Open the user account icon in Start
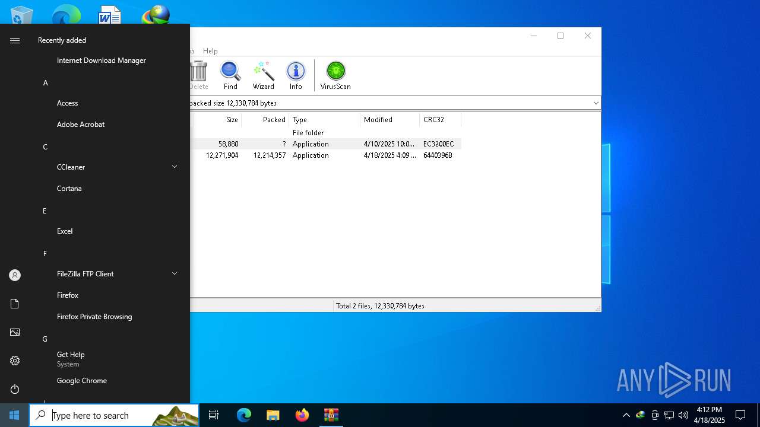Viewport: 760px width, 427px height. pyautogui.click(x=15, y=275)
